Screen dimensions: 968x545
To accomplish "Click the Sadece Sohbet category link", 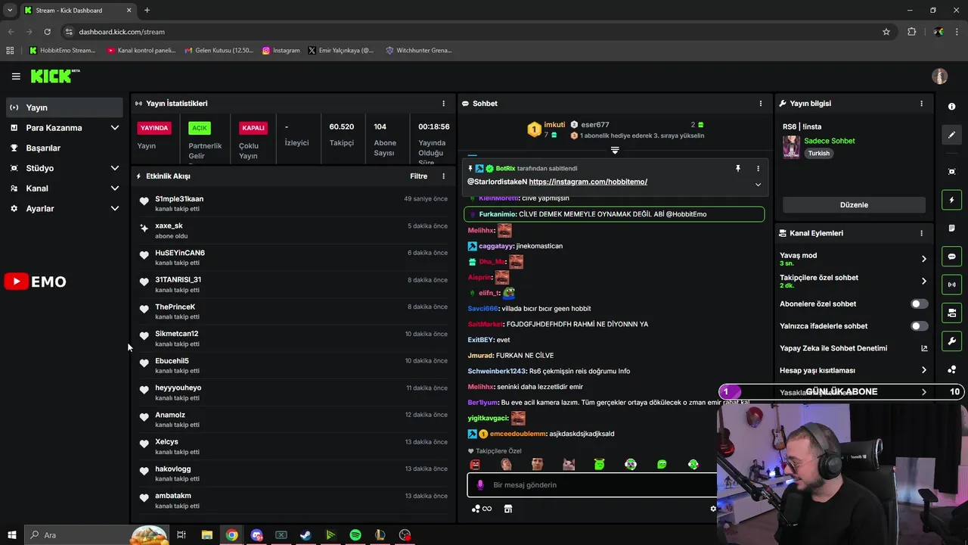I will tap(829, 141).
